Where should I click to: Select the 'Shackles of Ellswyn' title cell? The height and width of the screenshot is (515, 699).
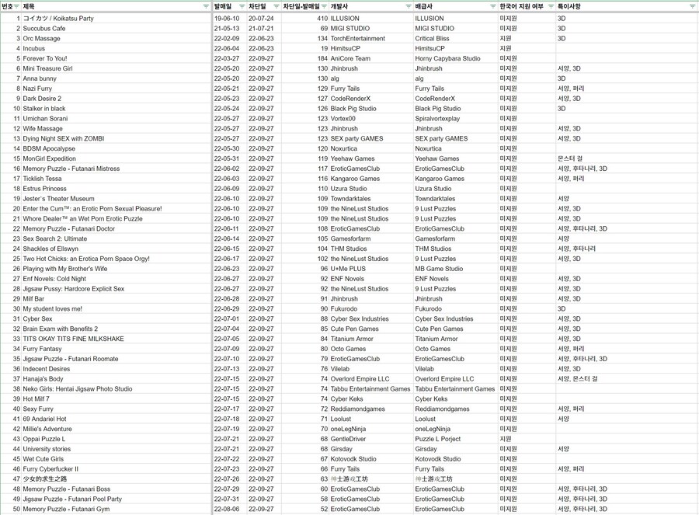click(x=116, y=249)
